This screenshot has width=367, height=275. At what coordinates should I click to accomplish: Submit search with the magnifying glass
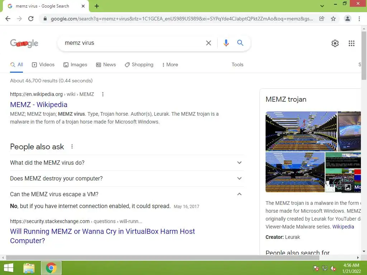click(x=240, y=43)
